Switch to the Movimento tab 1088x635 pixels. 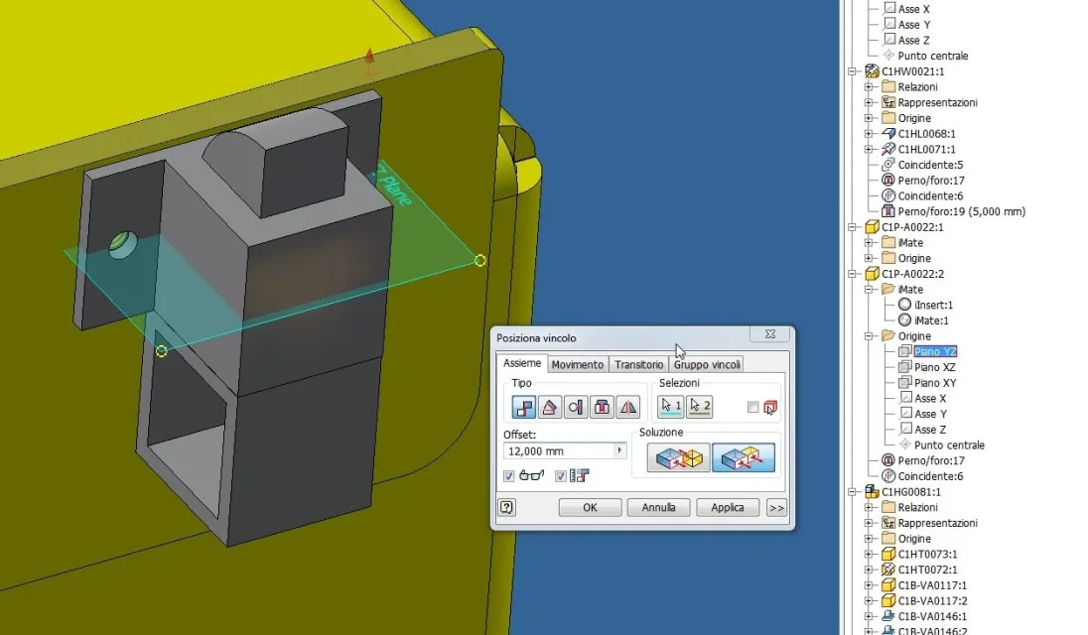click(578, 365)
